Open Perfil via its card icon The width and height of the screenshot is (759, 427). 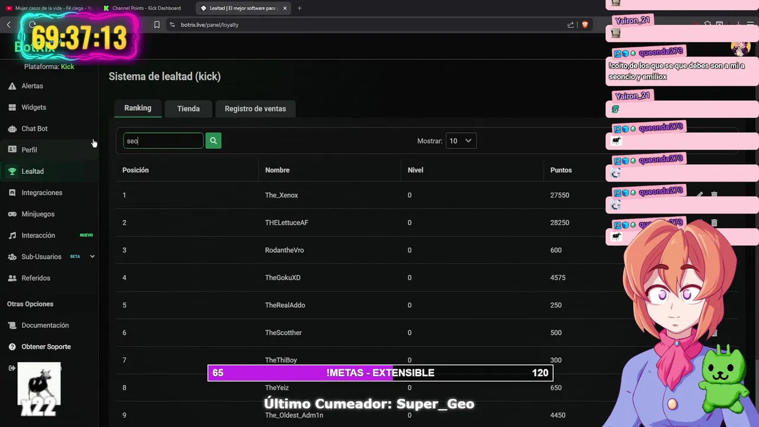12,150
